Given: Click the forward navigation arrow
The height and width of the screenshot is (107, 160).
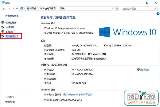Looking at the screenshot, I should tap(9, 9).
